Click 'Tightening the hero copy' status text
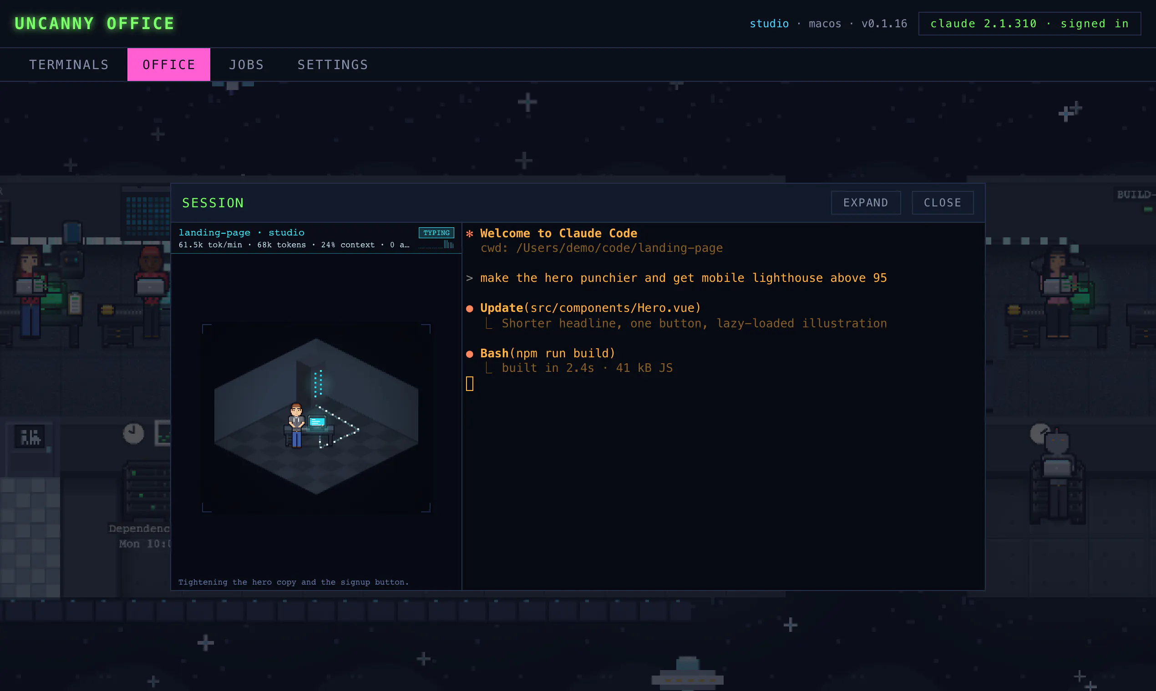 [x=294, y=582]
